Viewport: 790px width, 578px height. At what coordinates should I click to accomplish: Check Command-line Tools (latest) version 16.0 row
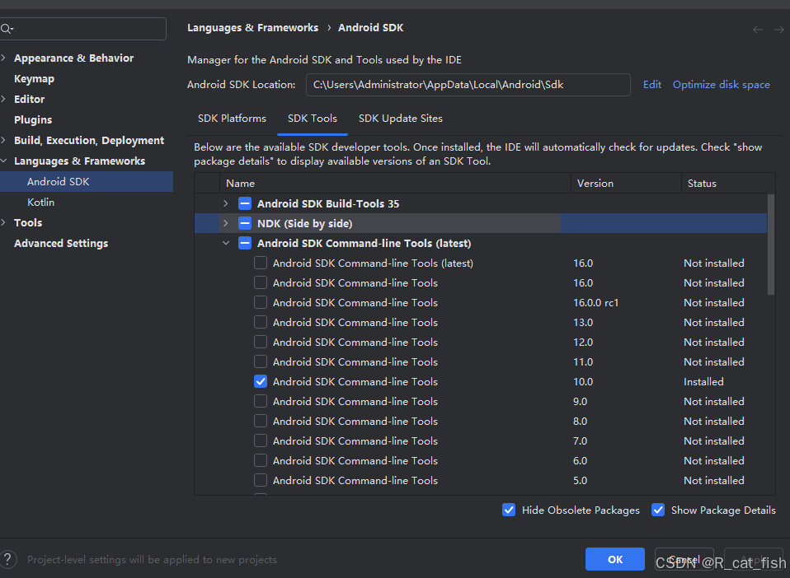click(261, 263)
